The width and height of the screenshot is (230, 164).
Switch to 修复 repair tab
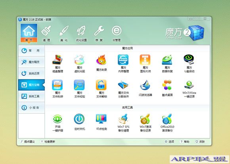pyautogui.click(x=99, y=33)
